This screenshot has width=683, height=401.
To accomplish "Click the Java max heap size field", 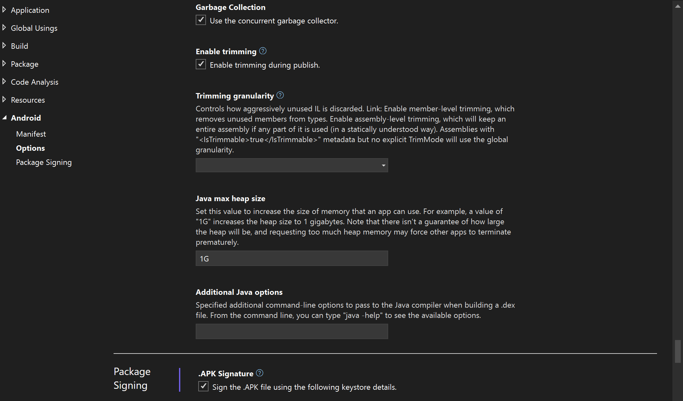I will click(x=291, y=258).
